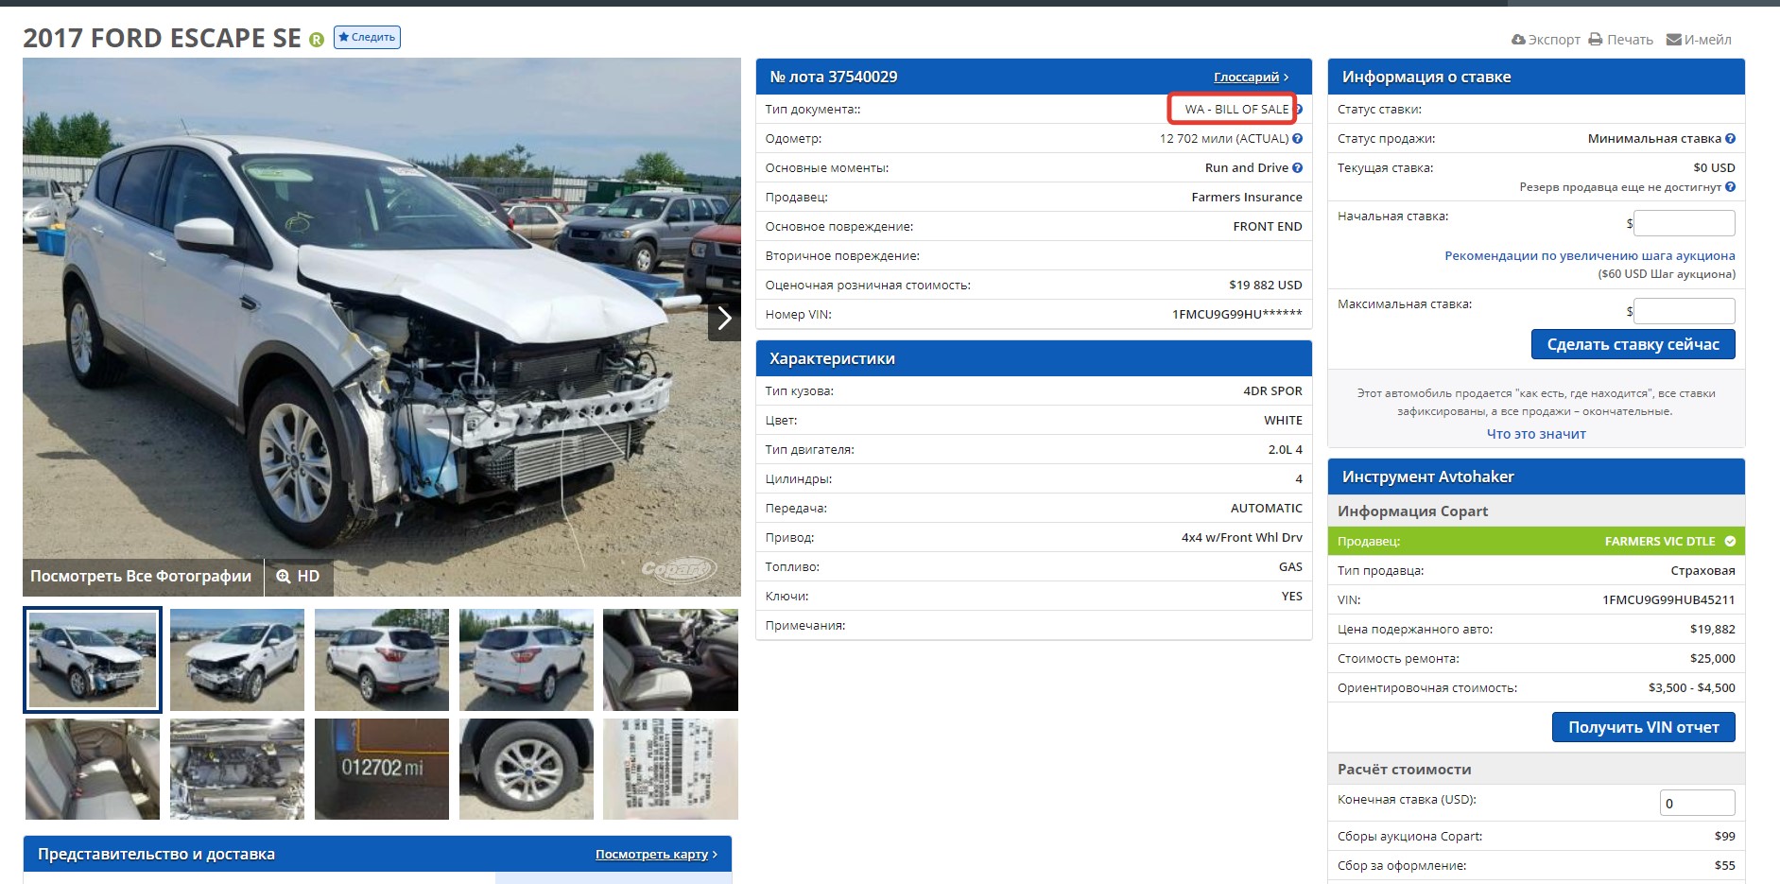Select the engine bay thumbnail
The width and height of the screenshot is (1780, 884).
[237, 769]
